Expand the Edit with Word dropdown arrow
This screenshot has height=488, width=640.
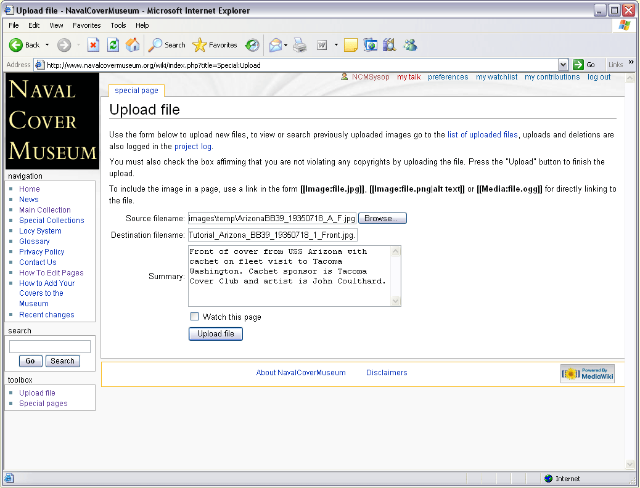tap(336, 45)
